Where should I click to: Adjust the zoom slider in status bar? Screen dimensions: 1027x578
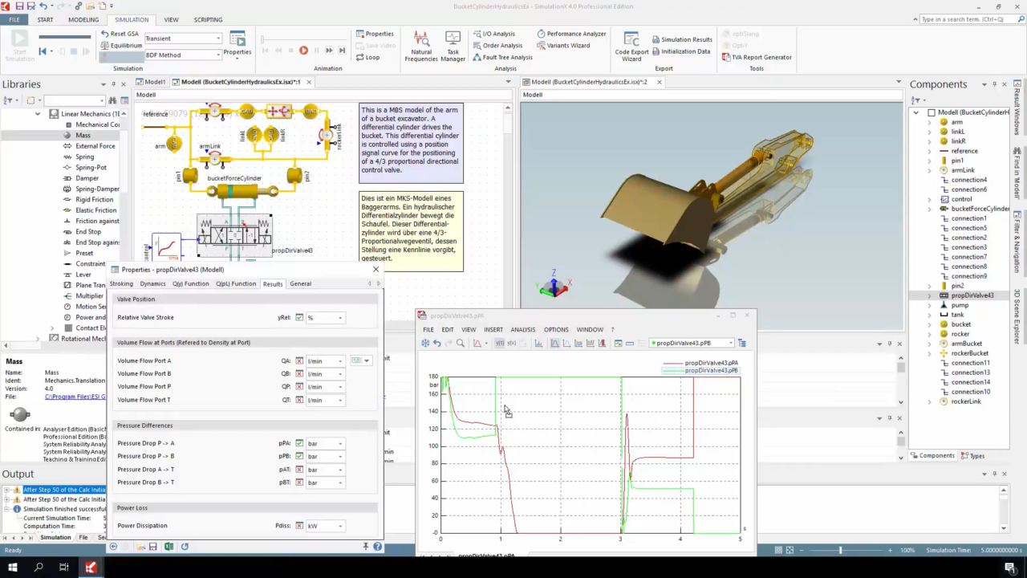(840, 550)
